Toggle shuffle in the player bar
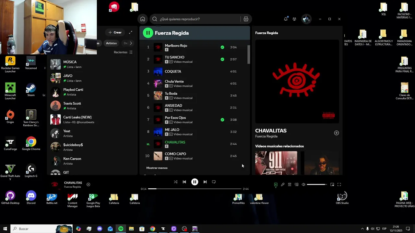 coord(175,182)
